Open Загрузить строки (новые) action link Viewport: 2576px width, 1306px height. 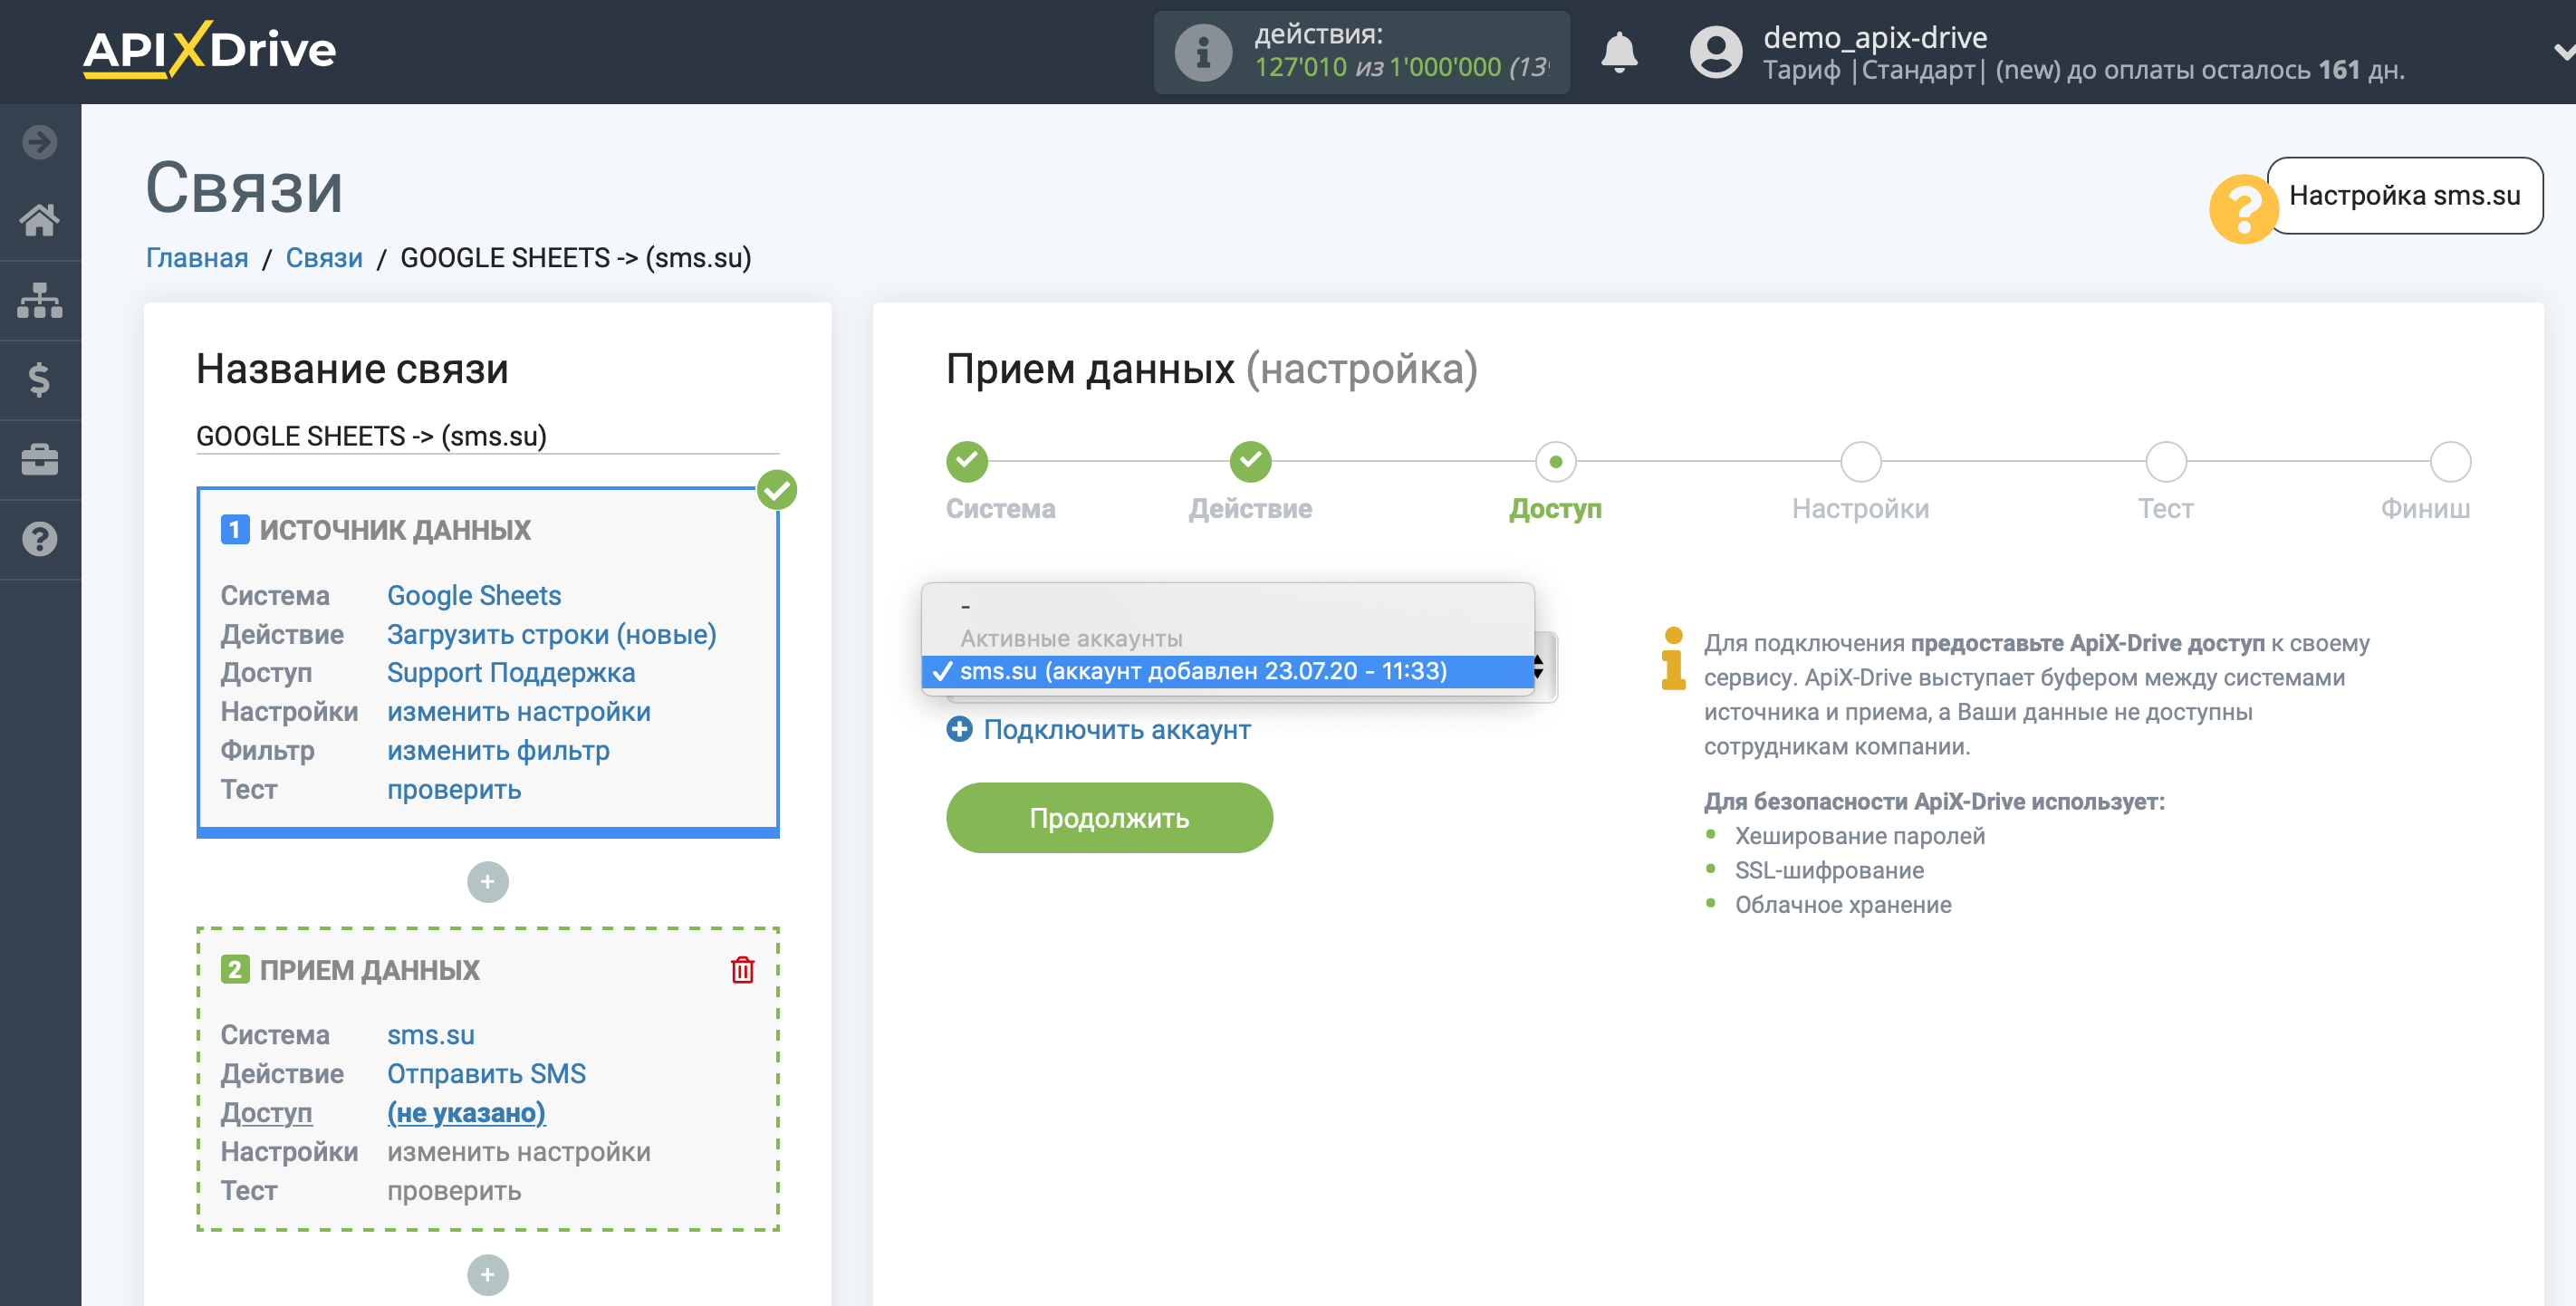(x=552, y=634)
